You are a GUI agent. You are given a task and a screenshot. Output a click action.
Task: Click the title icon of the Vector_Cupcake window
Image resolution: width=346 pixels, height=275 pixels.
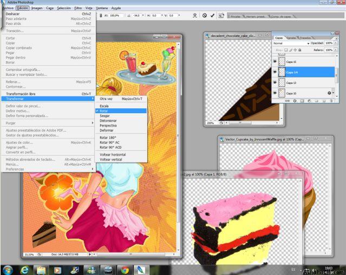point(222,140)
